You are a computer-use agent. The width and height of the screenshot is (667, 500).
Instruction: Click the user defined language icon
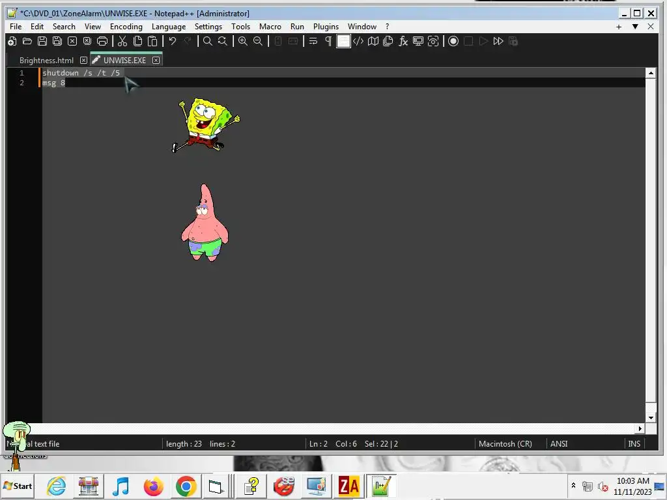tap(358, 41)
